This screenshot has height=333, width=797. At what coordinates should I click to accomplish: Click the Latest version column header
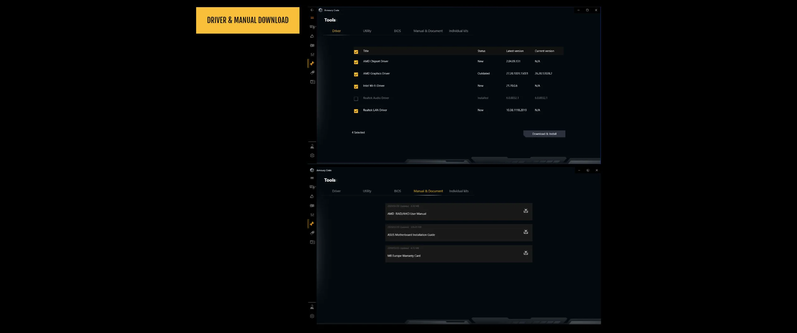click(x=515, y=51)
